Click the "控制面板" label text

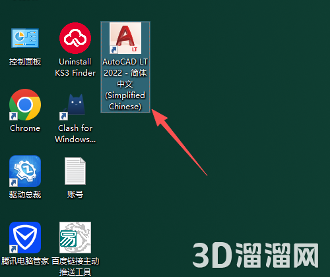[x=25, y=62]
